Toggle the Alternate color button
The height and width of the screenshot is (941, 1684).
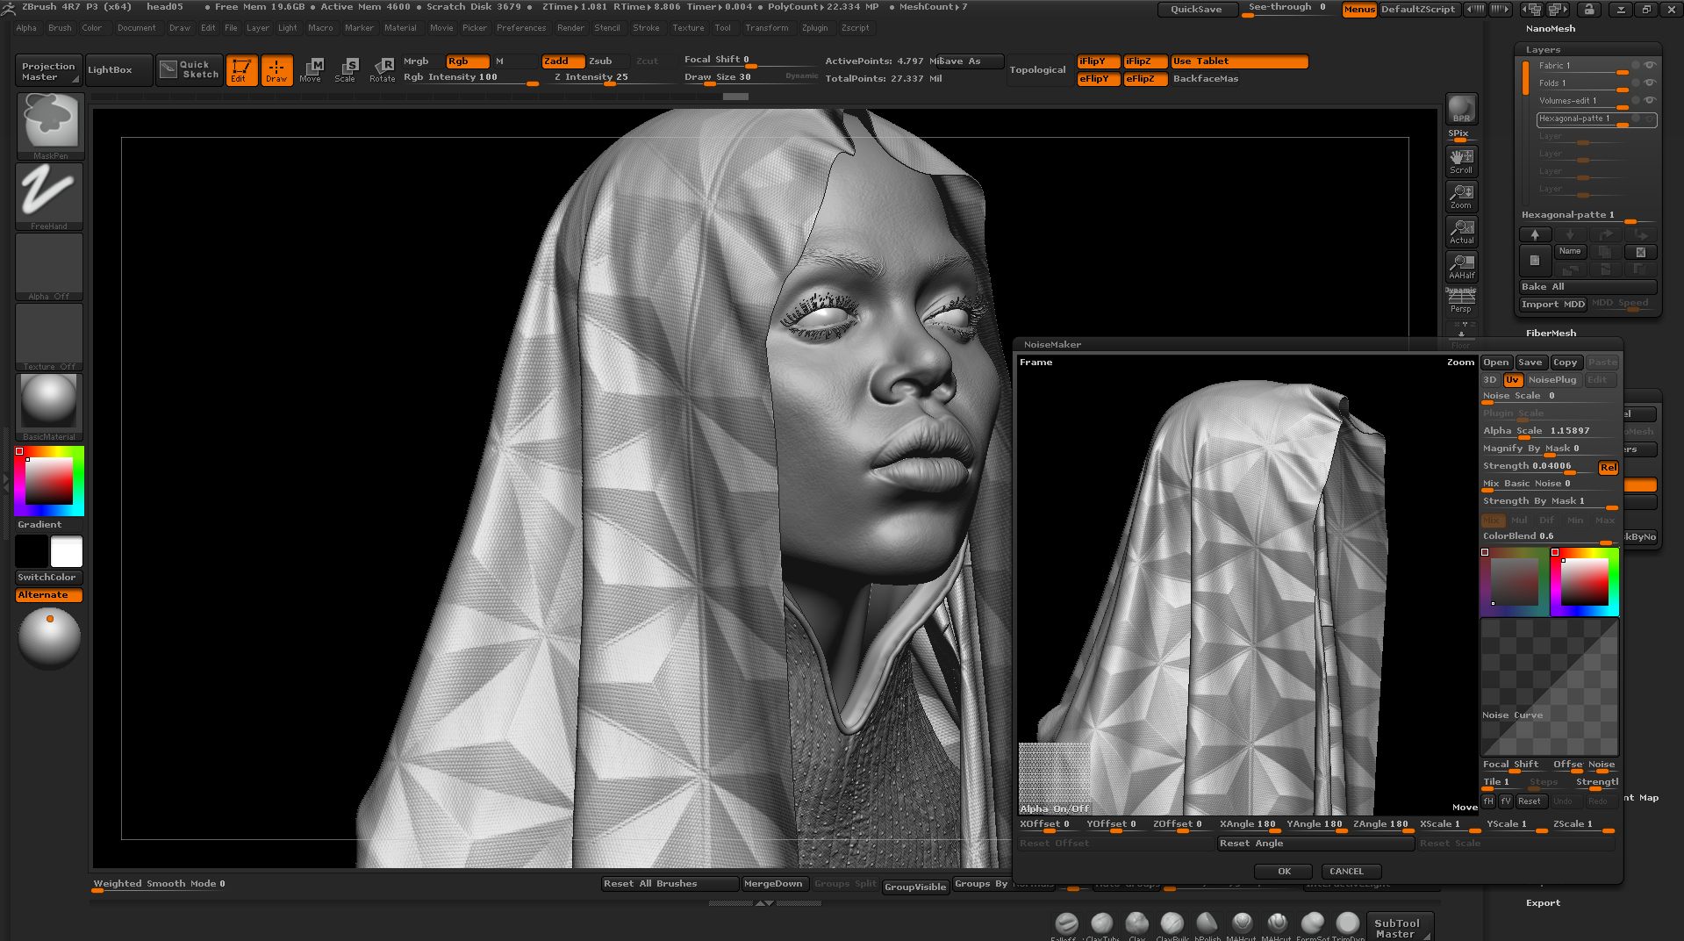[49, 595]
